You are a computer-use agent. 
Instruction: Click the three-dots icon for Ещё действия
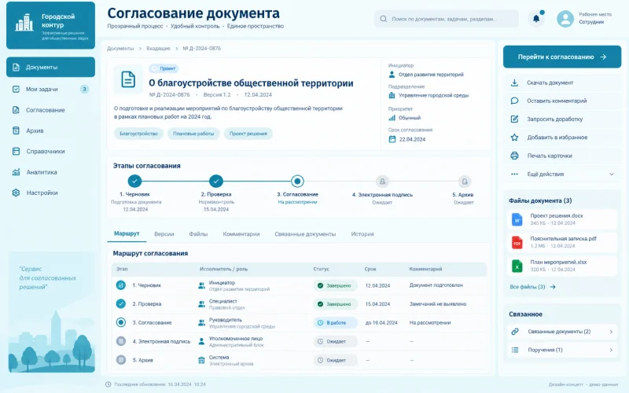point(514,174)
